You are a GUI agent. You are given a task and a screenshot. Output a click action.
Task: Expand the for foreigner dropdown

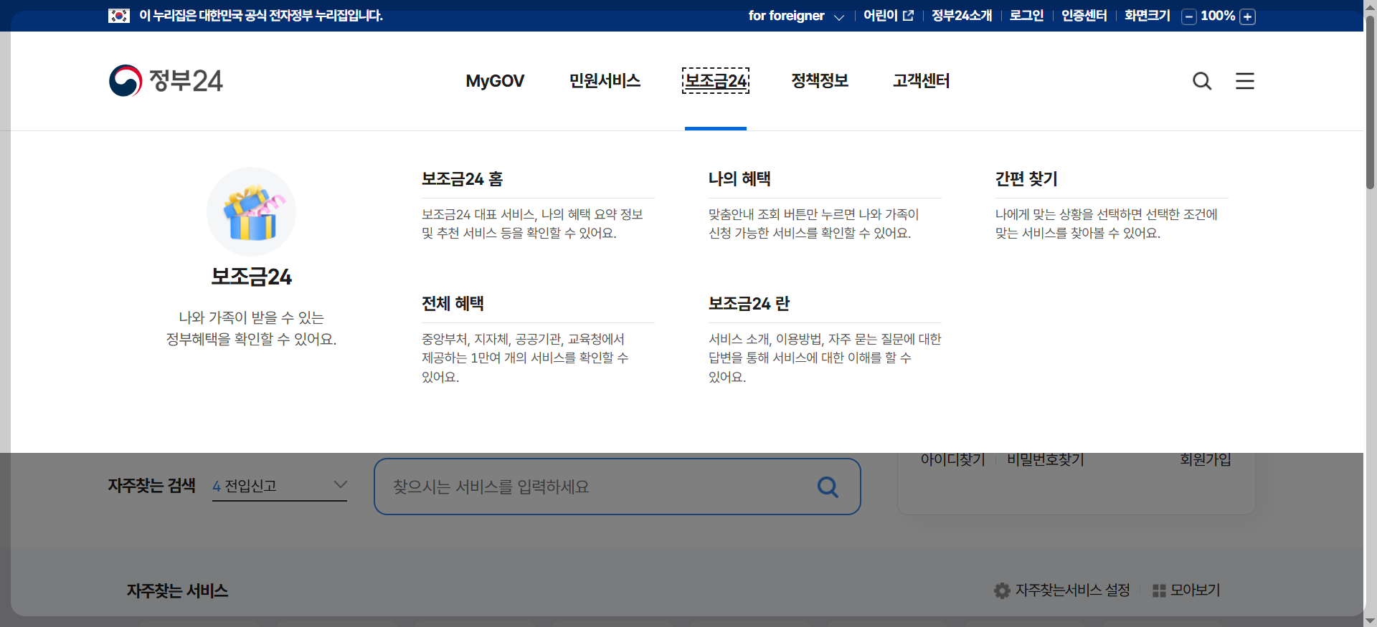pos(796,16)
